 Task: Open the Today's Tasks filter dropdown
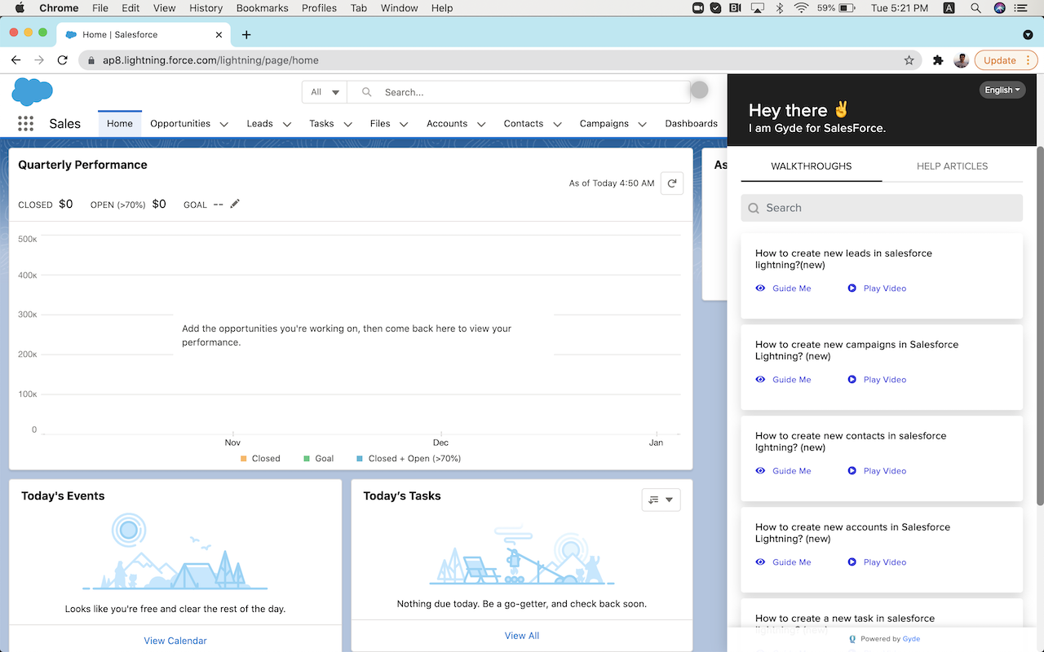click(661, 500)
